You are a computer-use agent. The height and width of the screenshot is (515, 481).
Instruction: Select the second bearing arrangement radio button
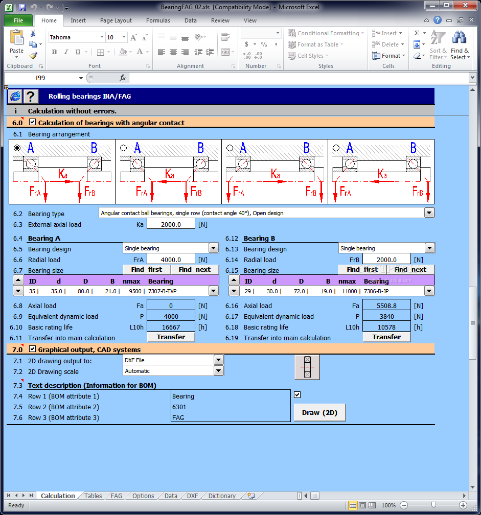pyautogui.click(x=124, y=148)
